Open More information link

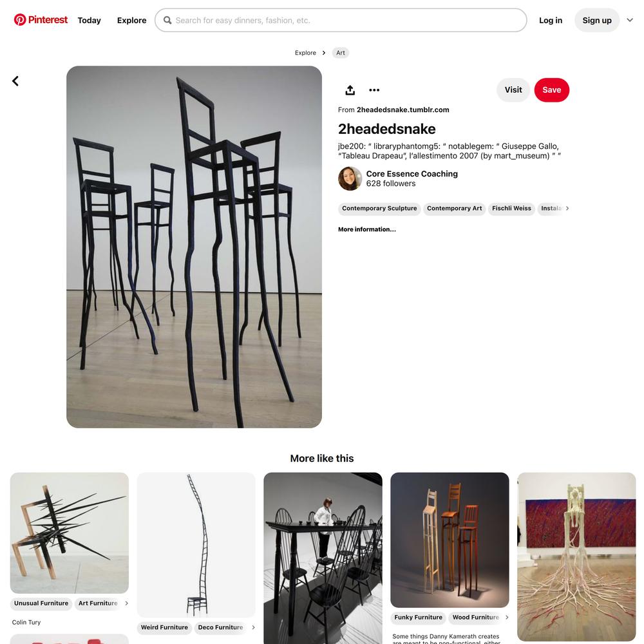[x=367, y=229]
